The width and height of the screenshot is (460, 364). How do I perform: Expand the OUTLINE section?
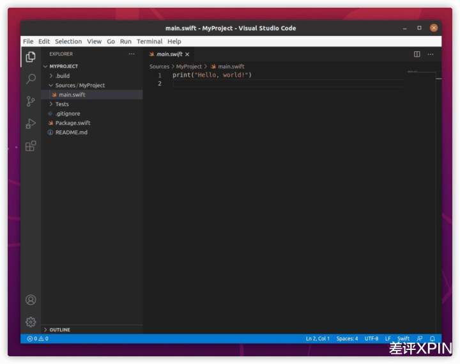[59, 329]
